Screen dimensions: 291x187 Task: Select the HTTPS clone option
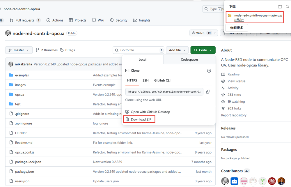tap(132, 80)
